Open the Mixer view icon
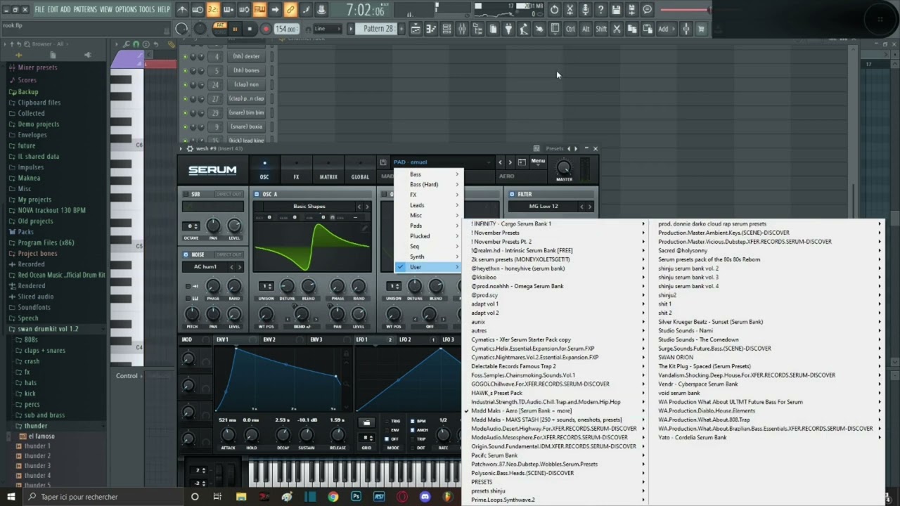 pyautogui.click(x=462, y=29)
